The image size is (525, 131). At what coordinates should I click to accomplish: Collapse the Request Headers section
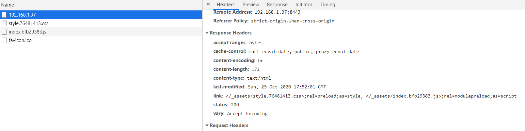[207, 125]
